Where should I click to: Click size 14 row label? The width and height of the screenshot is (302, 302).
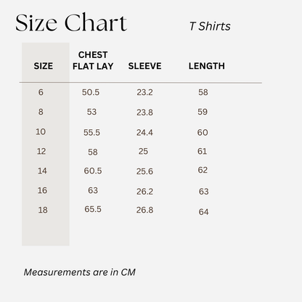(x=42, y=171)
